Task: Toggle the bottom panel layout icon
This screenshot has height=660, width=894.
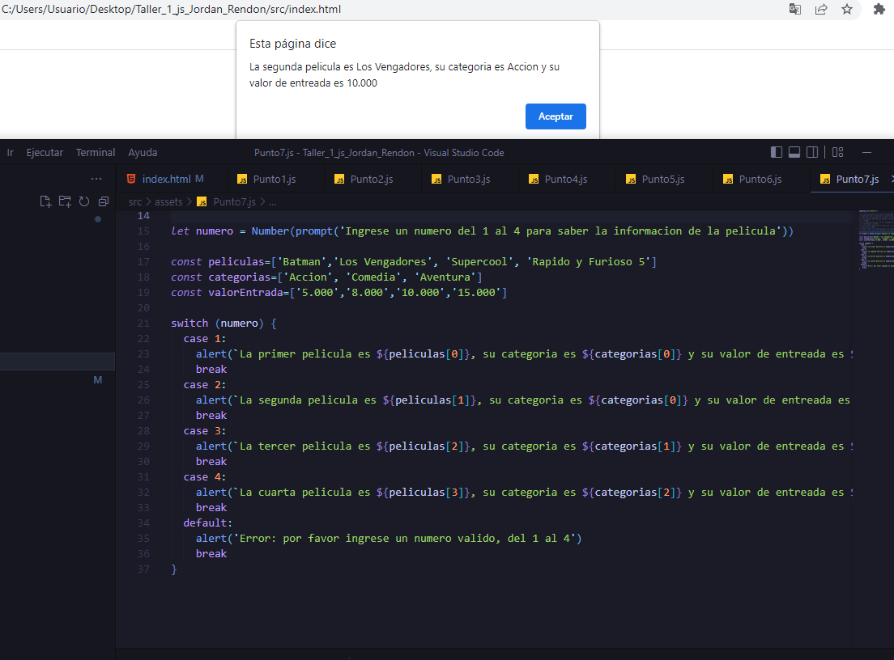Action: click(794, 152)
